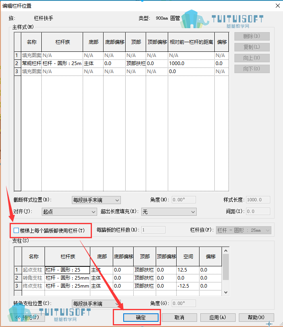
Task: Click 向下(O) button
Action: pos(252,69)
